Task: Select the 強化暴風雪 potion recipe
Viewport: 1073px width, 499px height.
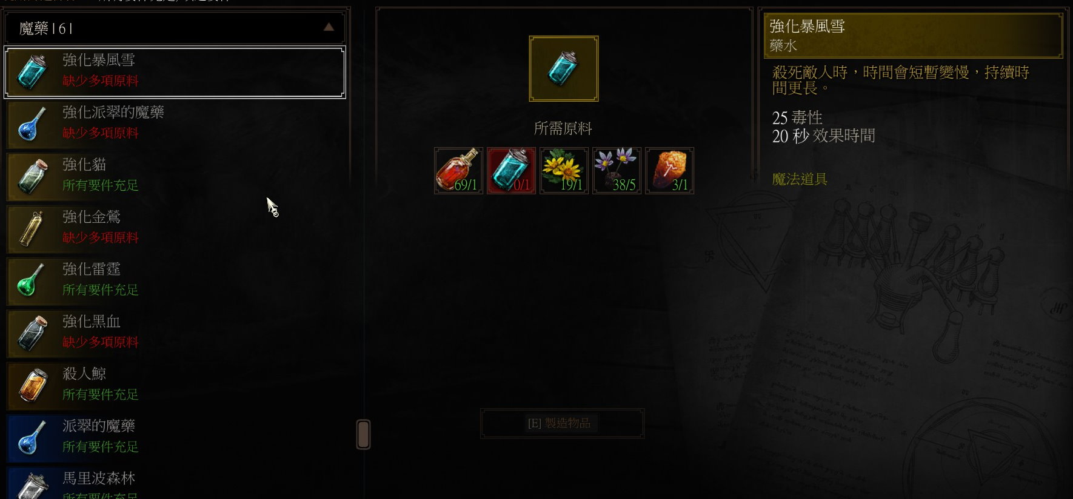Action: (175, 72)
